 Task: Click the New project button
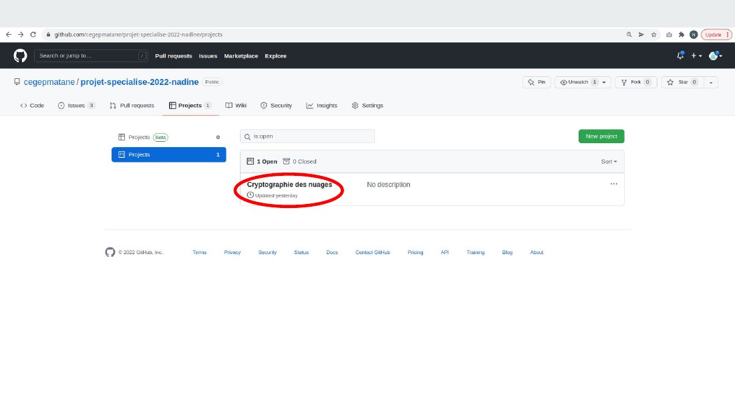[601, 136]
